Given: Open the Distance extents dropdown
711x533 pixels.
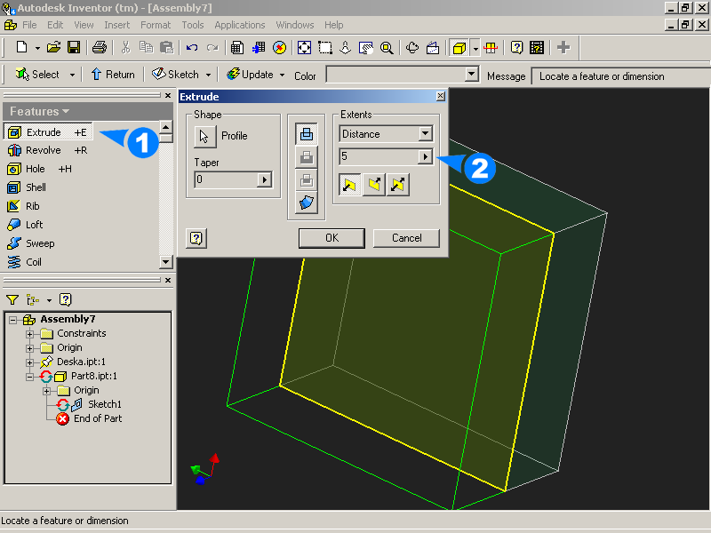Looking at the screenshot, I should [425, 134].
